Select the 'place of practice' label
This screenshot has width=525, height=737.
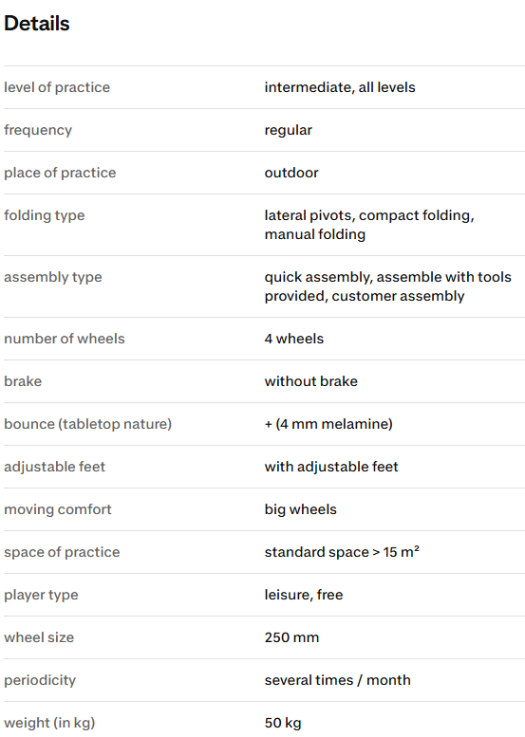pyautogui.click(x=60, y=173)
